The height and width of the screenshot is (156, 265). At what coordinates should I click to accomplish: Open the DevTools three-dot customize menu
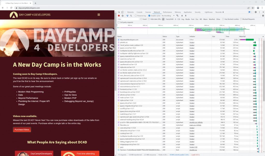tap(259, 12)
